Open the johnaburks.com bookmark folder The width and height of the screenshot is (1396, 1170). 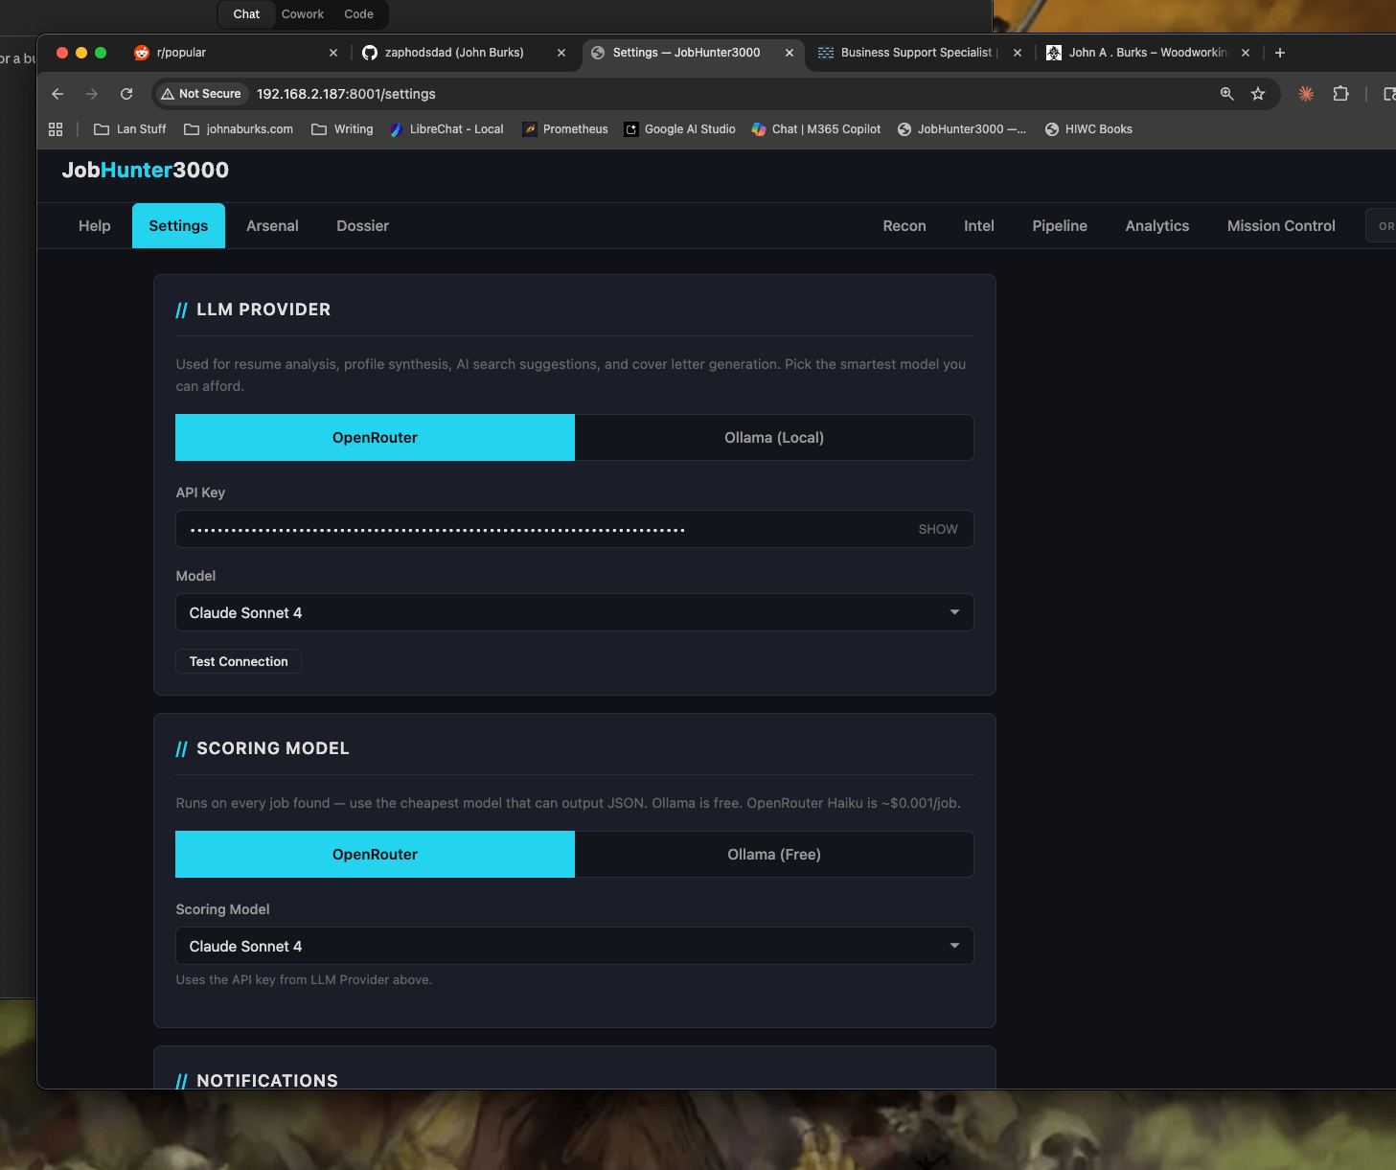tap(239, 129)
